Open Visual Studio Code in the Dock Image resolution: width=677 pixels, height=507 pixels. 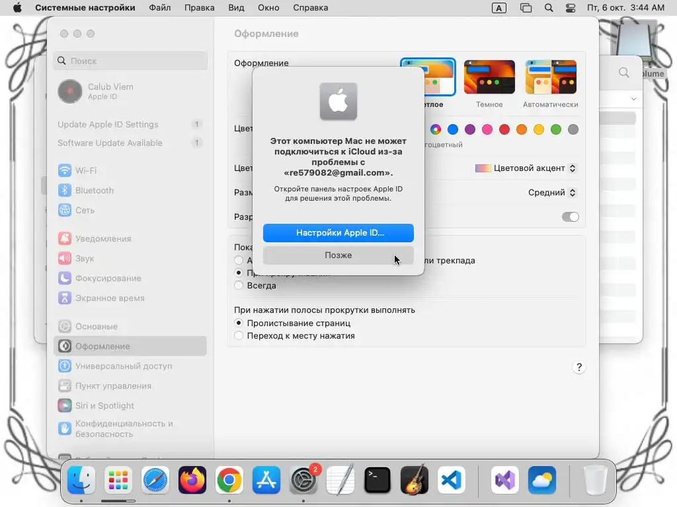point(452,480)
